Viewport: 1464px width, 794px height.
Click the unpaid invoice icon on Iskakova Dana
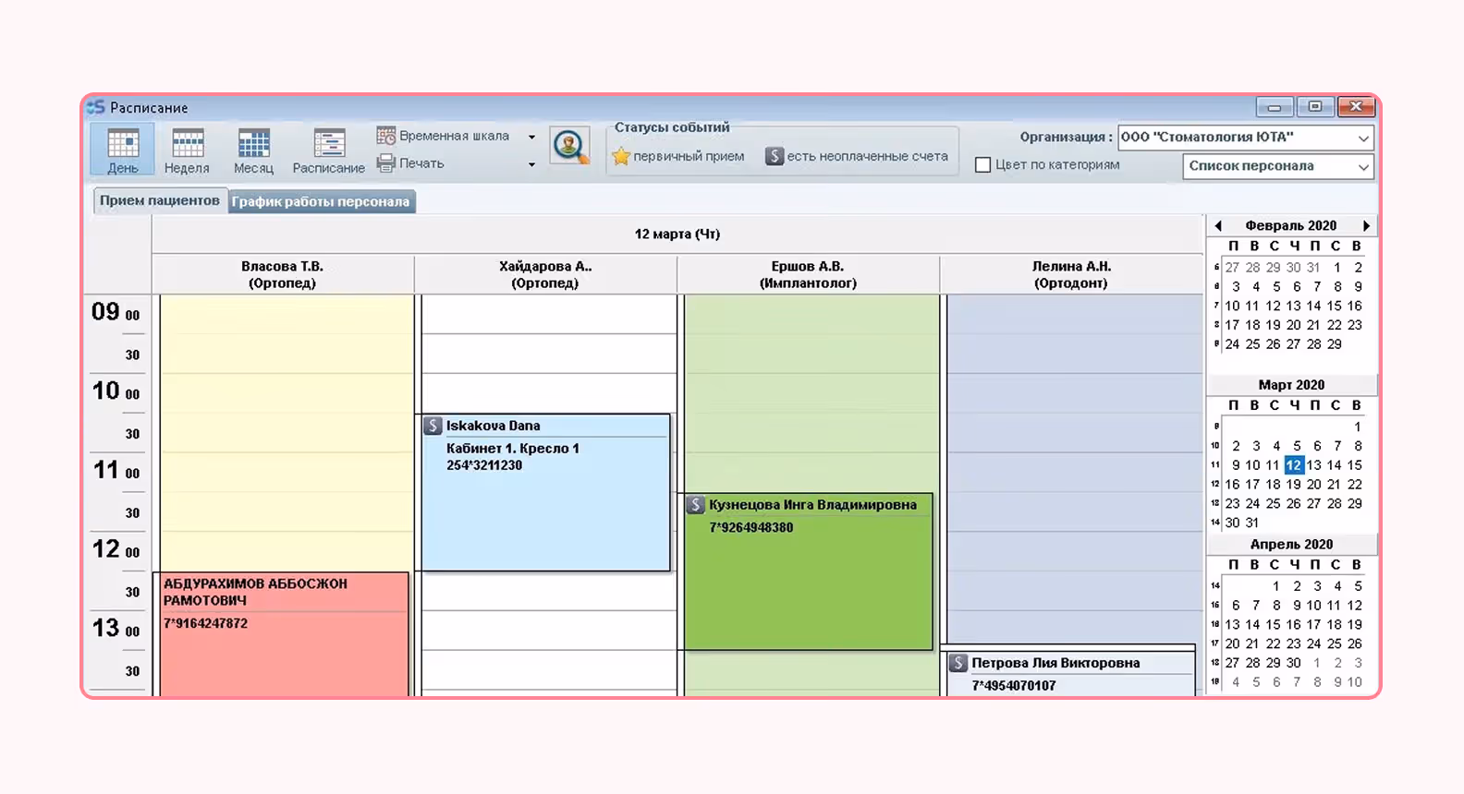tap(433, 426)
